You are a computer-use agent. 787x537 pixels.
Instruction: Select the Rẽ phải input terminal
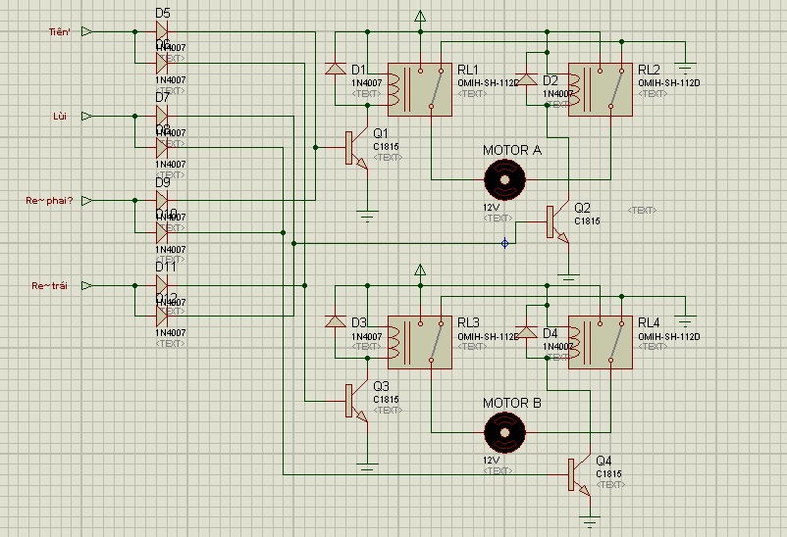coord(86,201)
